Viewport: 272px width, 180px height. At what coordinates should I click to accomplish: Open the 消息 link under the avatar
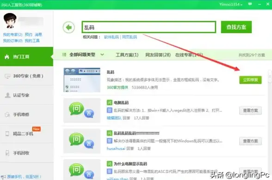click(38, 35)
